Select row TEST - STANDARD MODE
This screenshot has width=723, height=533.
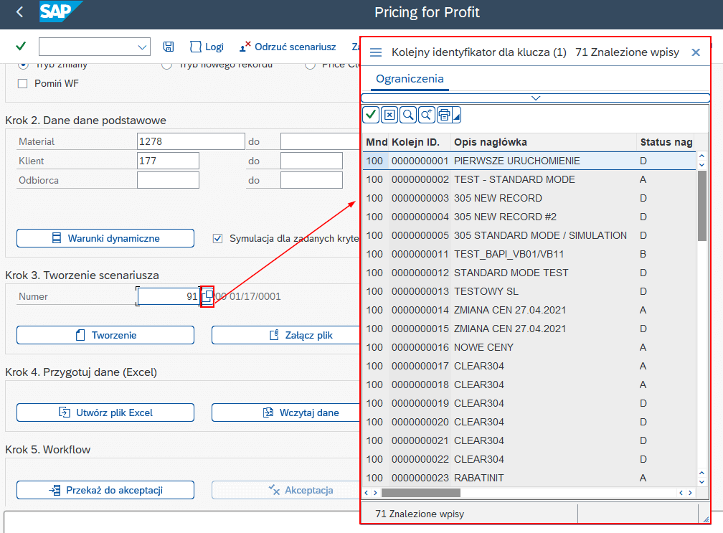point(529,179)
